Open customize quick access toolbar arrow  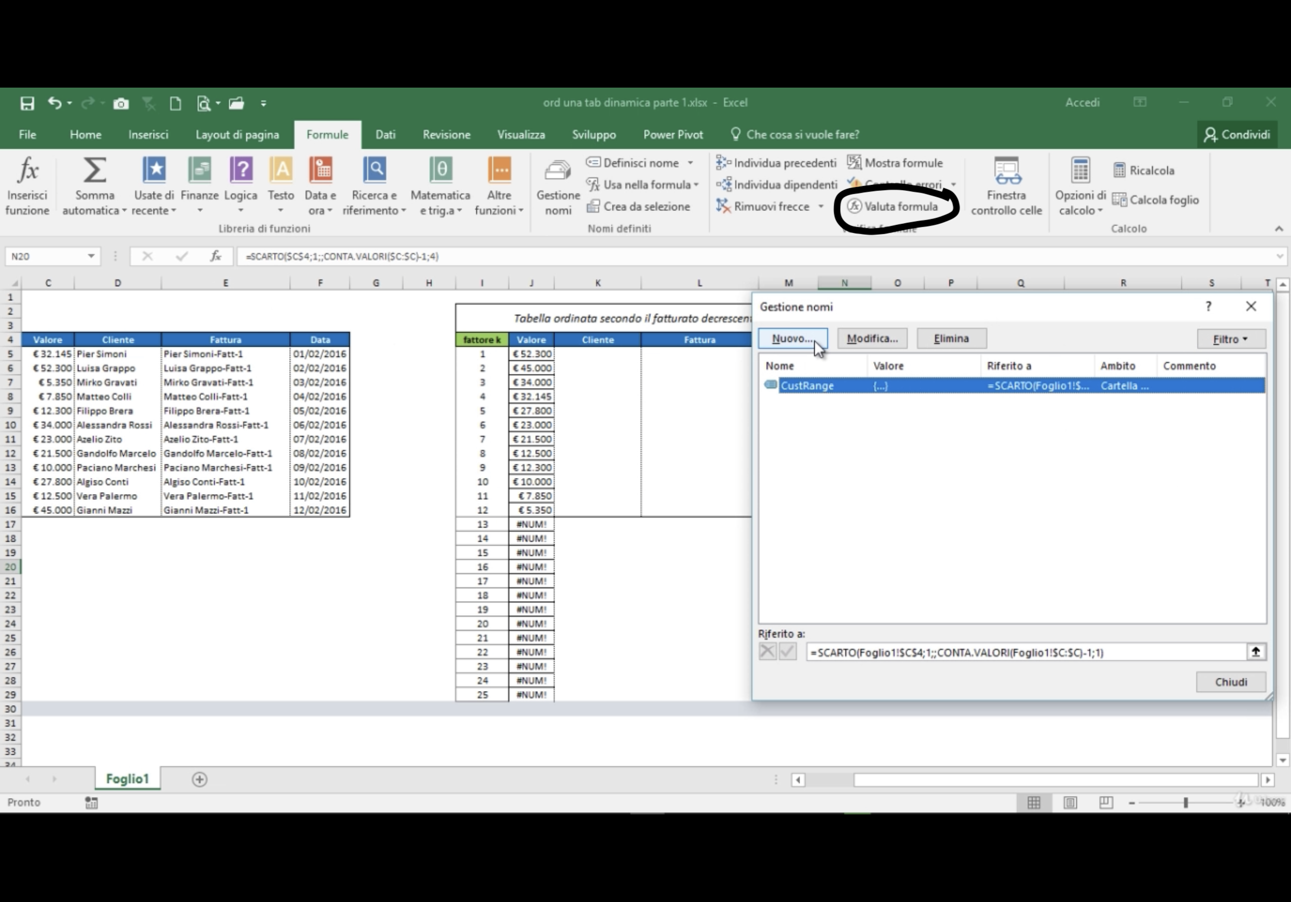[263, 103]
